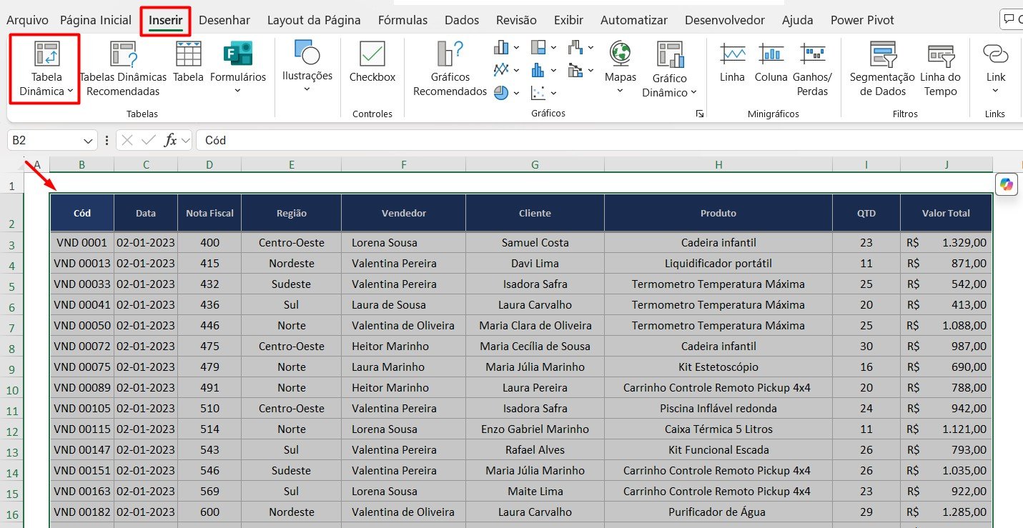The width and height of the screenshot is (1023, 528).
Task: Click the pie chart icon
Action: (x=501, y=92)
